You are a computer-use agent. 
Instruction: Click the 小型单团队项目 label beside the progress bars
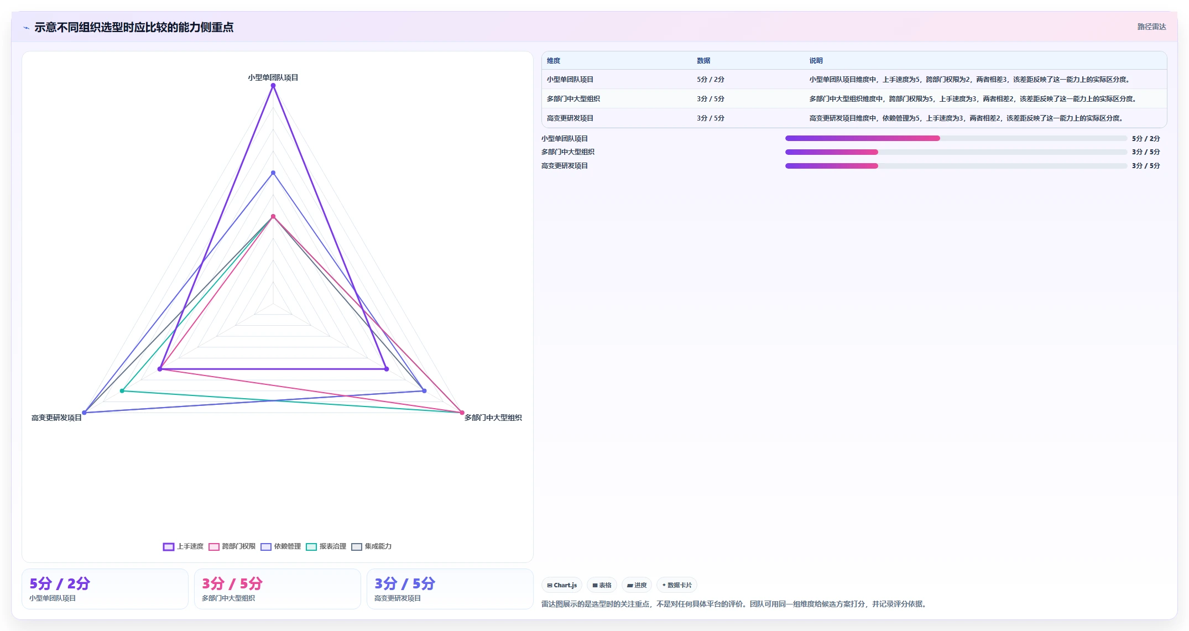565,139
